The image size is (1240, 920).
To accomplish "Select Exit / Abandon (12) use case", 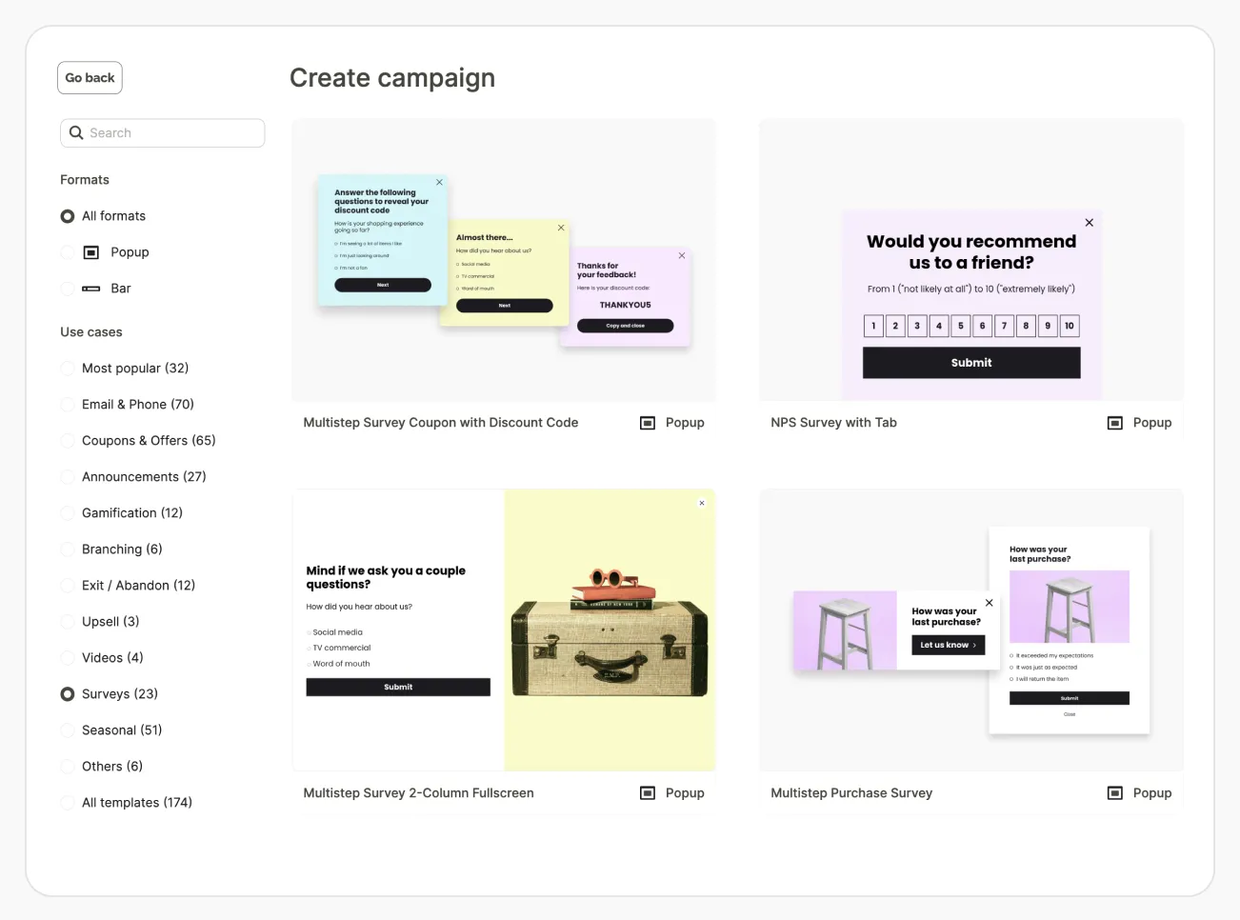I will (x=68, y=586).
